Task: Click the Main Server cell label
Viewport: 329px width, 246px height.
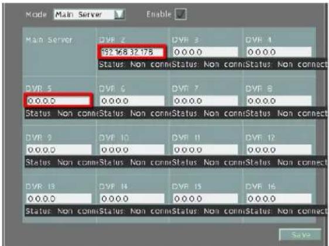Action: 49,40
